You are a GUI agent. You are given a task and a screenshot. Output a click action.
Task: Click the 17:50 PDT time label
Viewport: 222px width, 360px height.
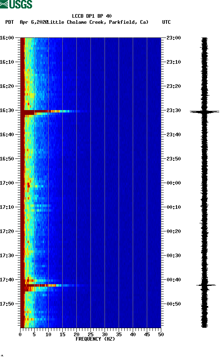(7, 304)
